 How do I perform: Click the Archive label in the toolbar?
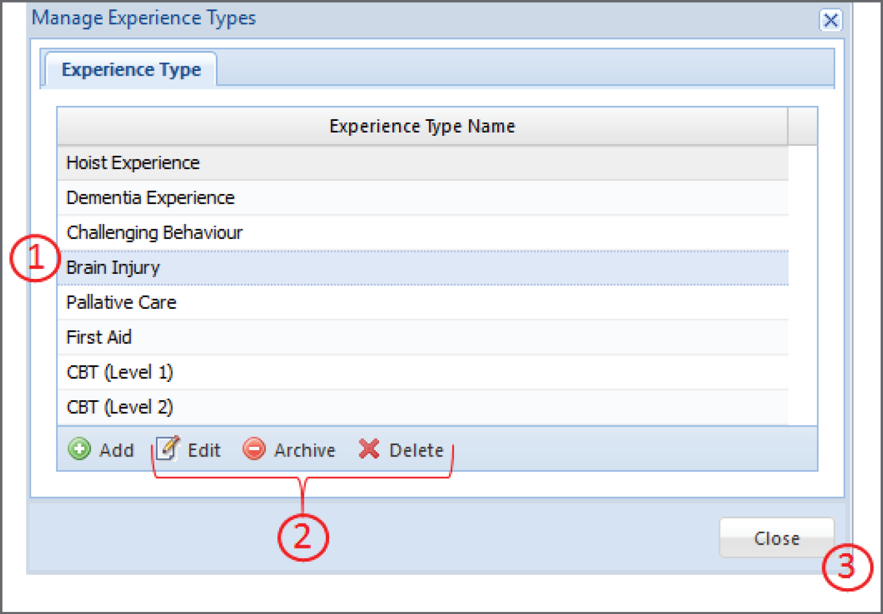pos(304,450)
